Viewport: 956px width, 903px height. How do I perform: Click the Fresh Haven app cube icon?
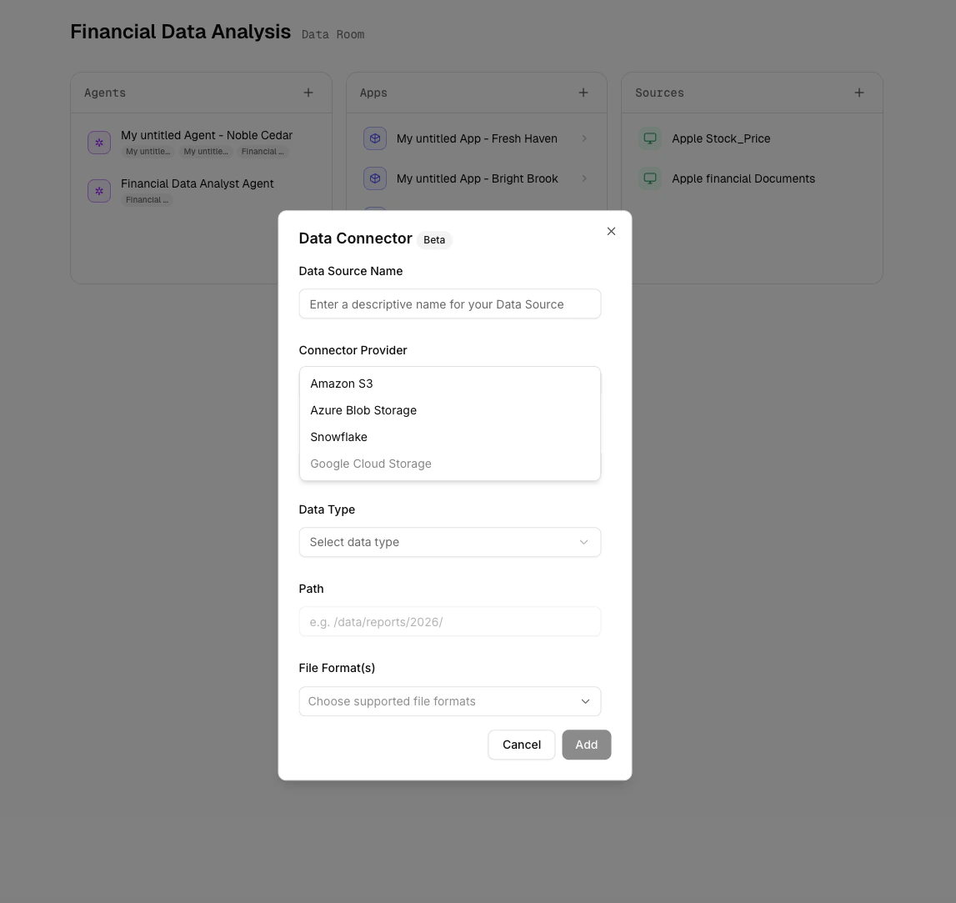pyautogui.click(x=375, y=138)
